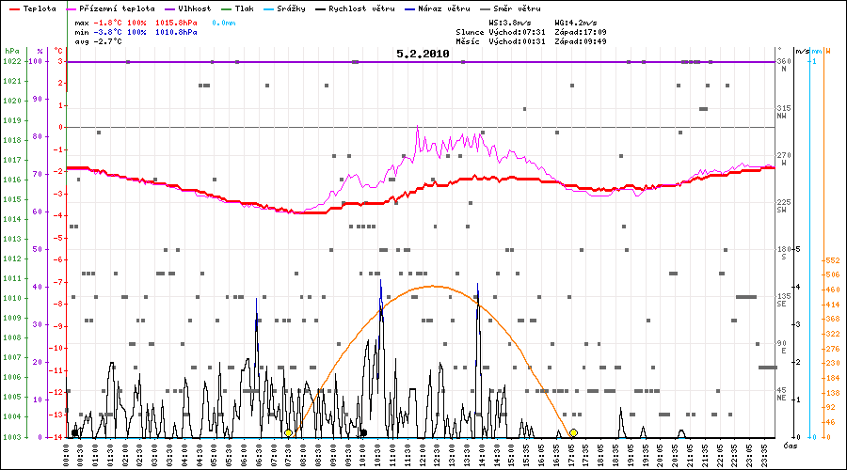Click the black Rychlost větru legend line
The image size is (847, 470).
click(322, 8)
